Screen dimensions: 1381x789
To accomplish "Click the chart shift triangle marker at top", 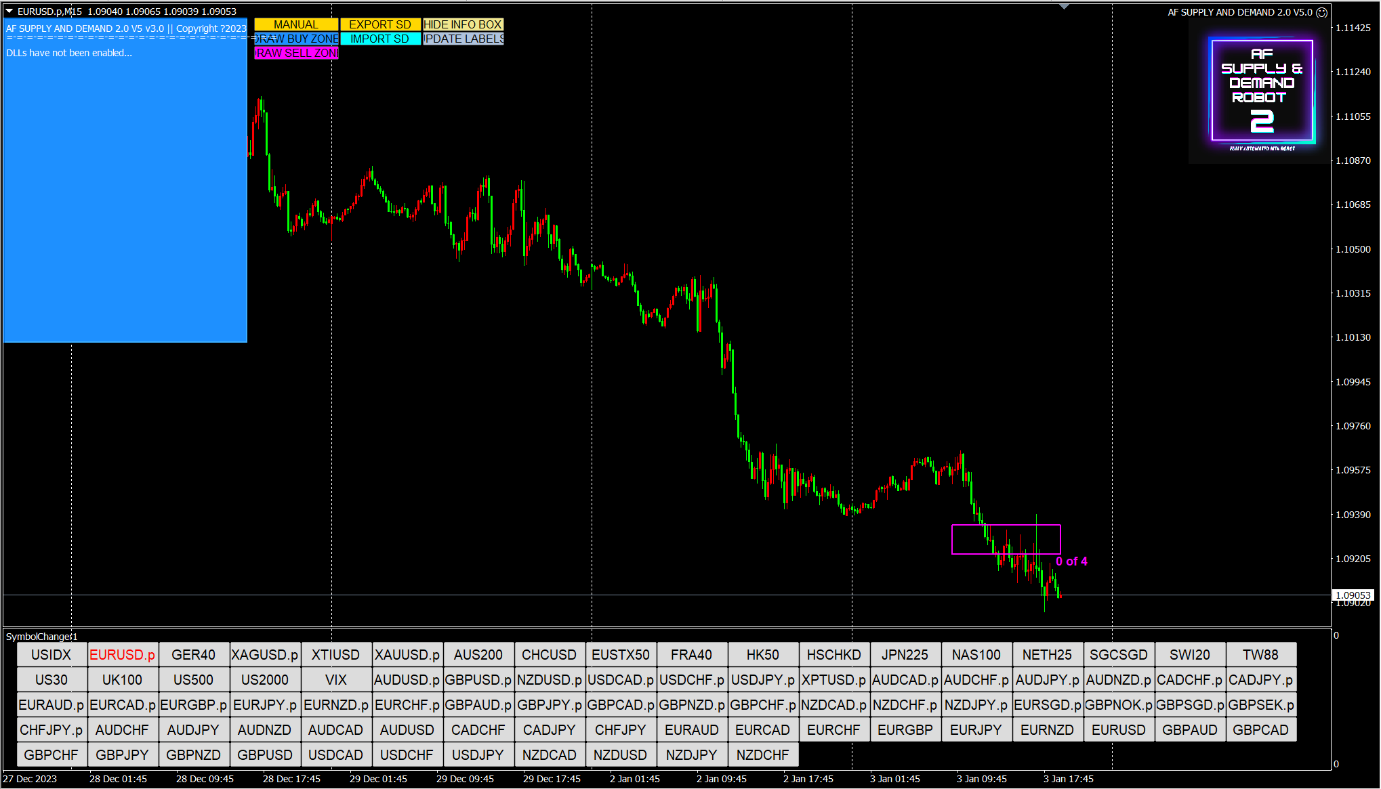I will (x=1064, y=6).
